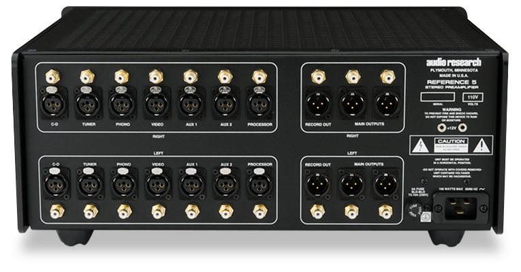Select the right channel TUNER RCA jack
This screenshot has width=521, height=272.
[87, 77]
